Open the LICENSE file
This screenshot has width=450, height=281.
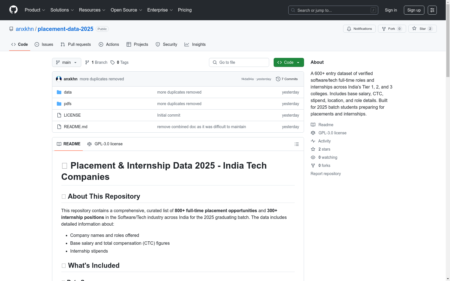point(72,115)
